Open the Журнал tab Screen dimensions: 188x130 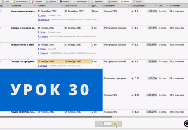(138, 2)
